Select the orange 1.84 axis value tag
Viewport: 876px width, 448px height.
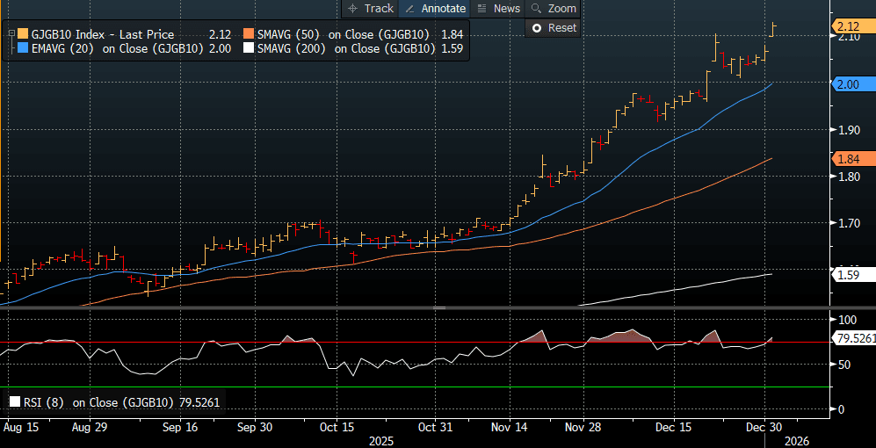pos(849,159)
